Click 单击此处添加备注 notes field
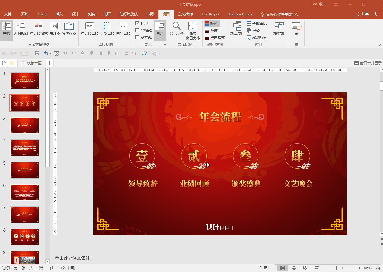Screen dimensions: 383x272 pos(72,258)
